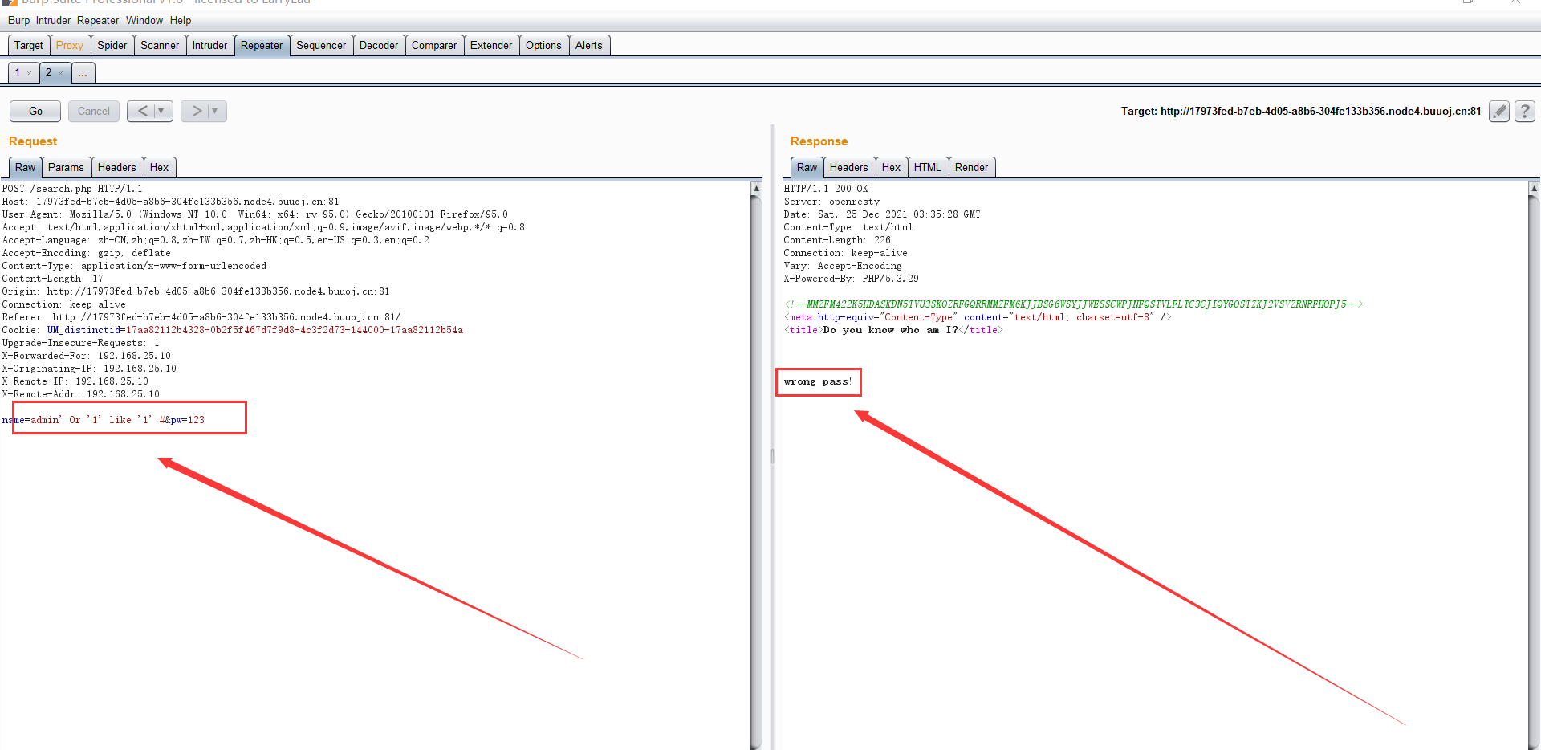This screenshot has width=1541, height=750.
Task: Close Repeater tab 2 with its x
Action: (60, 73)
